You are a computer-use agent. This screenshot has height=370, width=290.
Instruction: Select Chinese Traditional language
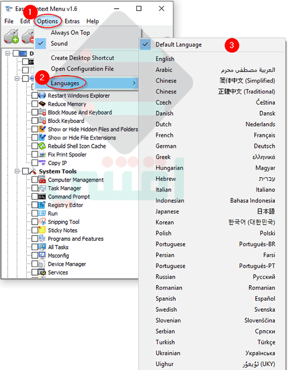point(212,91)
